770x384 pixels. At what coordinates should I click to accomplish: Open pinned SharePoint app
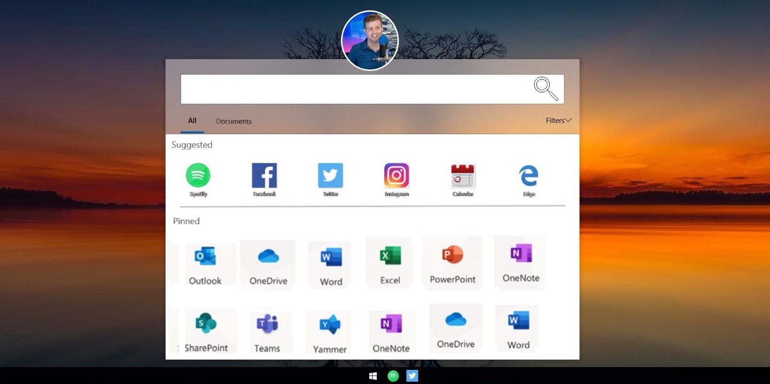206,331
